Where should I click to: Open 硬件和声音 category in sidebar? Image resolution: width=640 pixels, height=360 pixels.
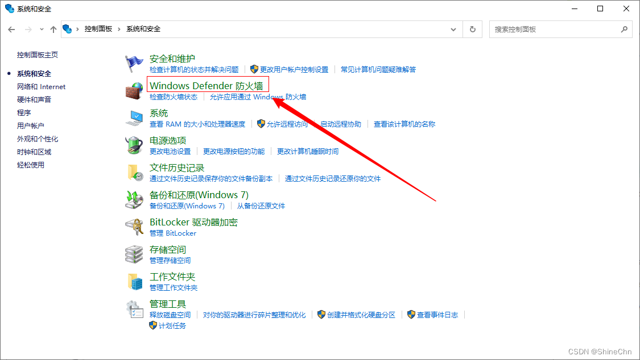(34, 100)
